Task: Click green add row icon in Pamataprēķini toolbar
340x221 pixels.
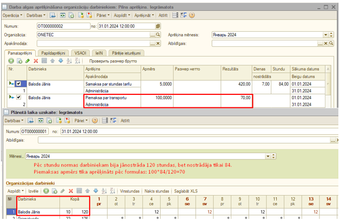Action: tap(11, 61)
